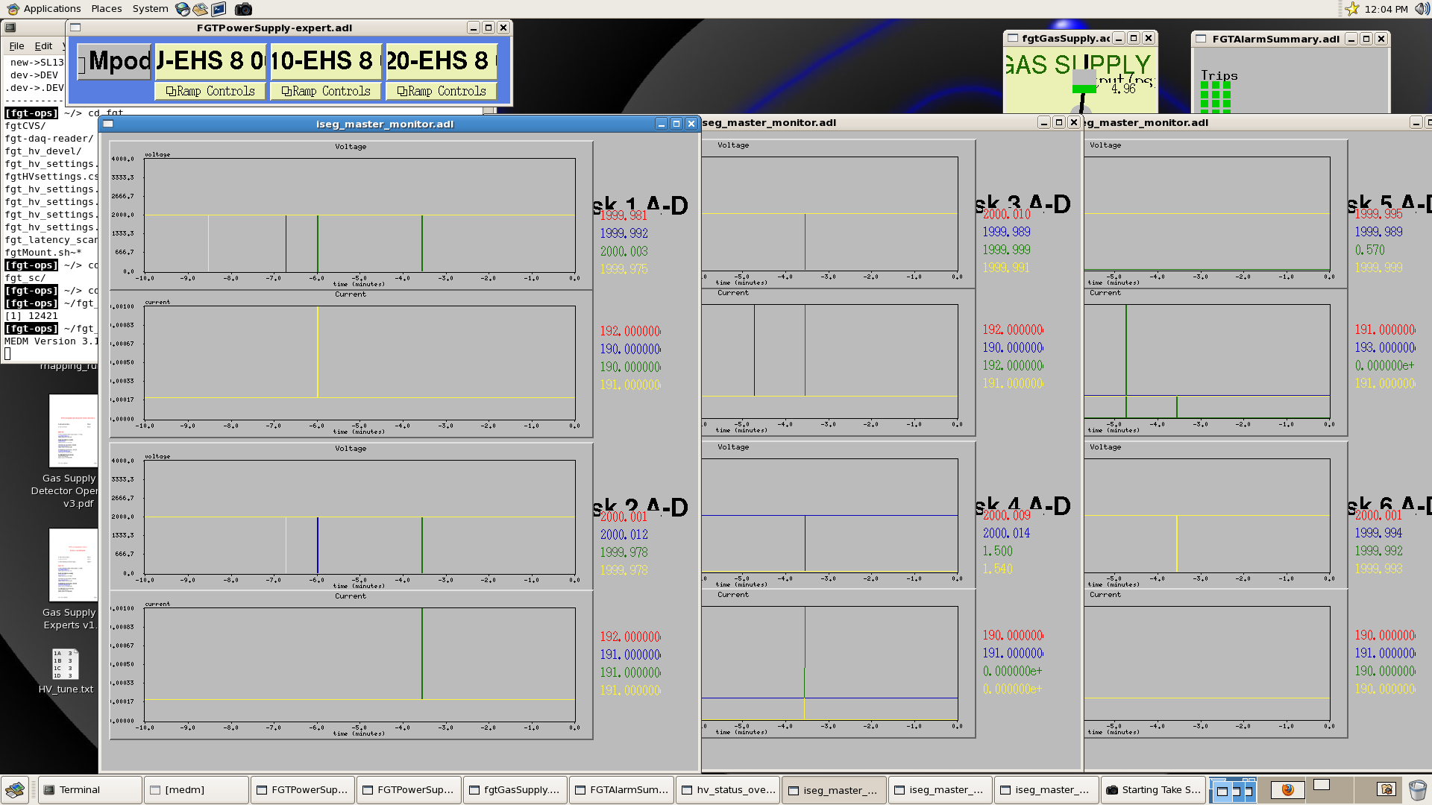This screenshot has height=805, width=1432.
Task: Click the Mpod button
Action: pos(114,61)
